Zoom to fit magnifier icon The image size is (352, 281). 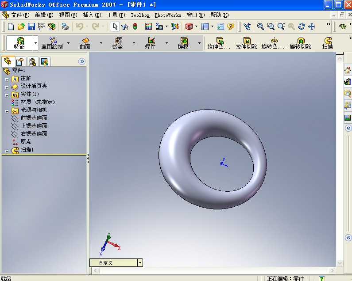(260, 27)
